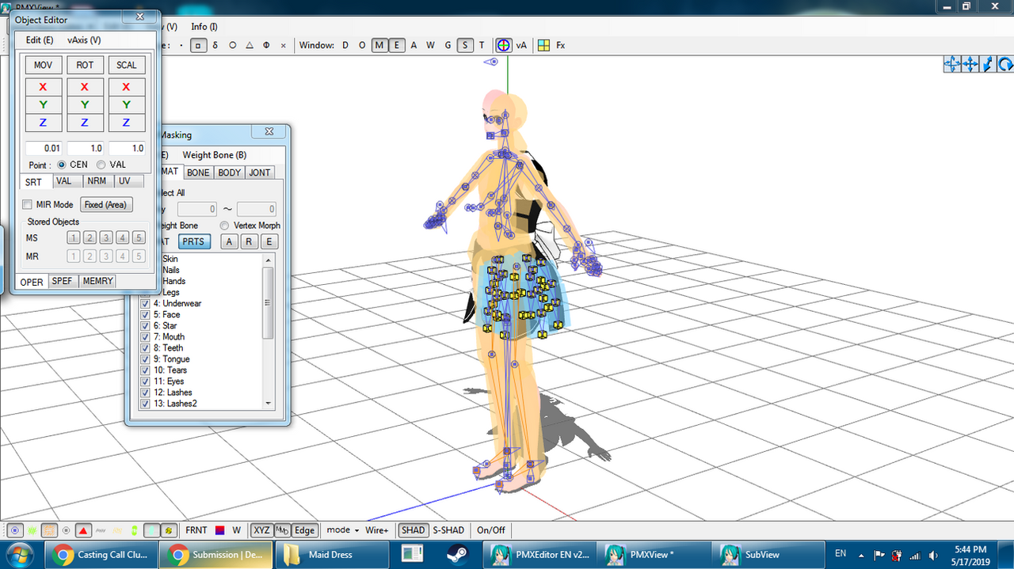Uncheck the 13: Lashes2 material checkbox
1014x569 pixels.
145,403
